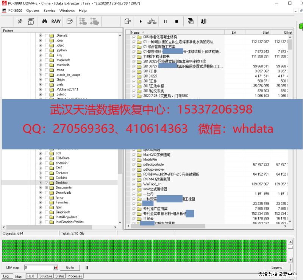Check the Downloads folder checkbox in the tree
Image resolution: width=303 pixels, height=280 pixels.
tap(47, 193)
